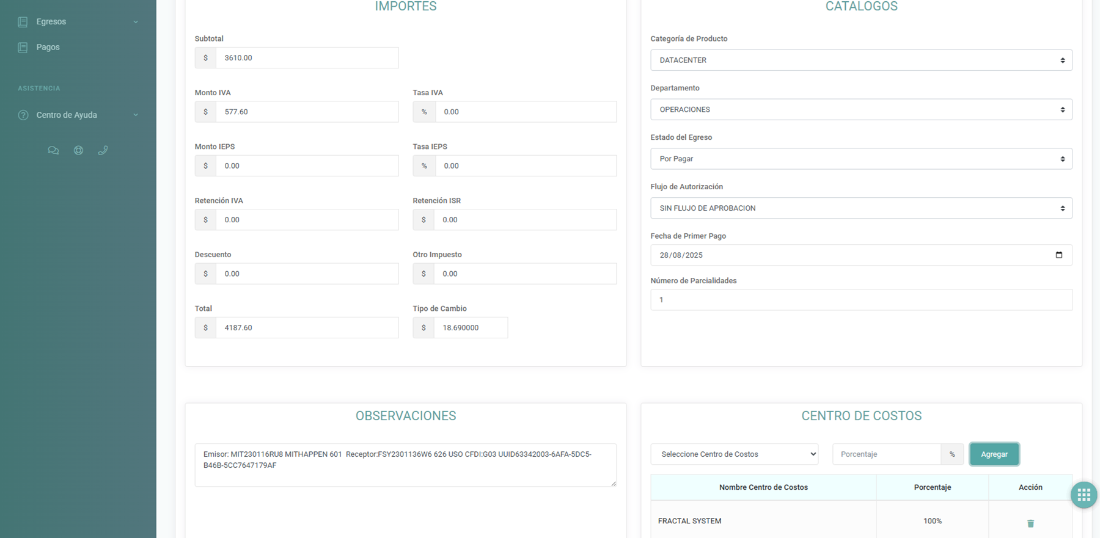The width and height of the screenshot is (1100, 538).
Task: Choose a cost center from Seleccione Centro de Costos
Action: (734, 454)
